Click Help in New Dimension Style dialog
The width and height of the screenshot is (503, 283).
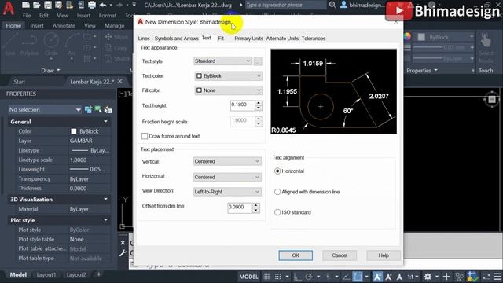point(384,255)
